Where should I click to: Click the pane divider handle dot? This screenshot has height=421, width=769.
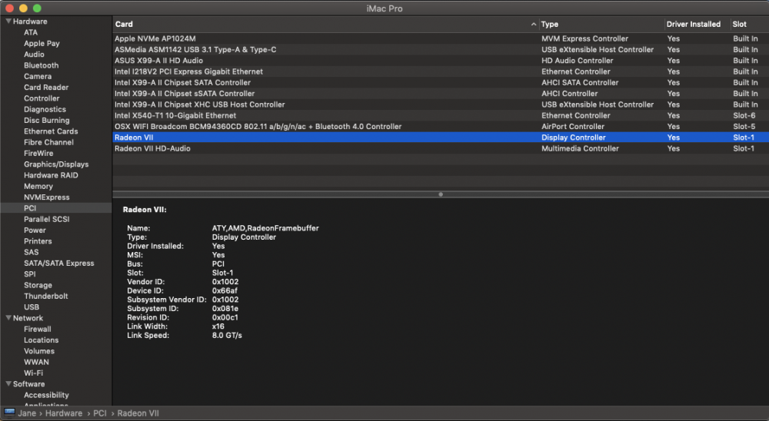coord(441,194)
